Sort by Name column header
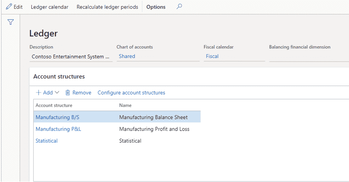This screenshot has height=182, width=349. pos(126,105)
